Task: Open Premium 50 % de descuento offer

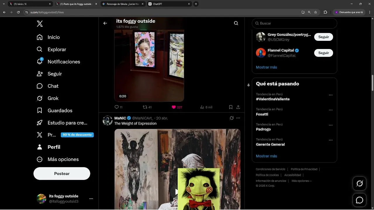Action: (x=65, y=135)
